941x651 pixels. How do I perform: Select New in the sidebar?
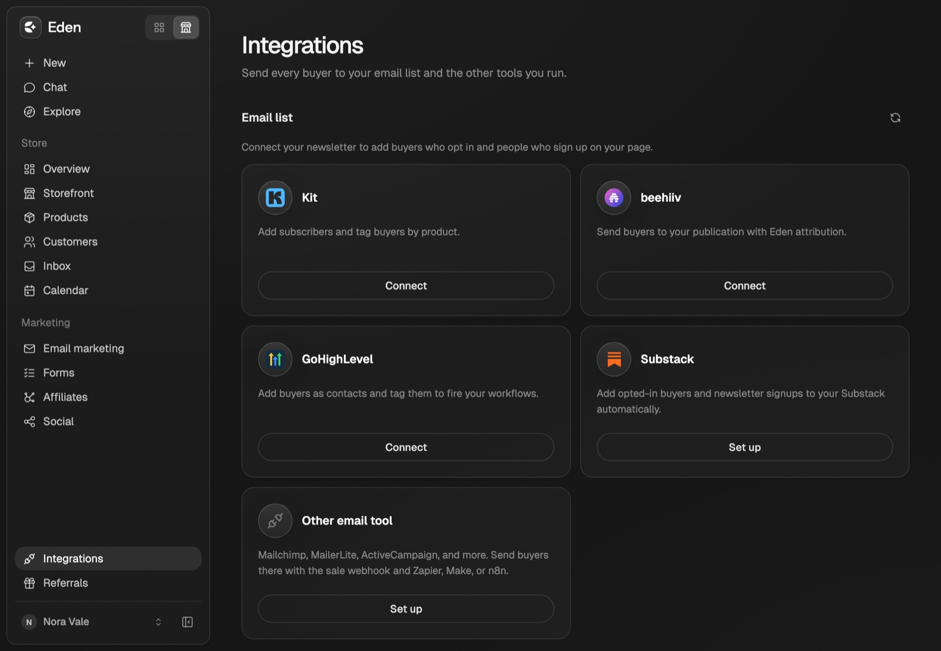click(108, 63)
